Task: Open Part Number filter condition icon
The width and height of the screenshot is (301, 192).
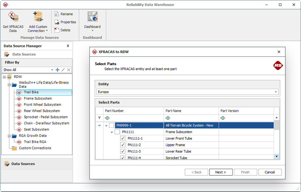Action: (x=107, y=118)
